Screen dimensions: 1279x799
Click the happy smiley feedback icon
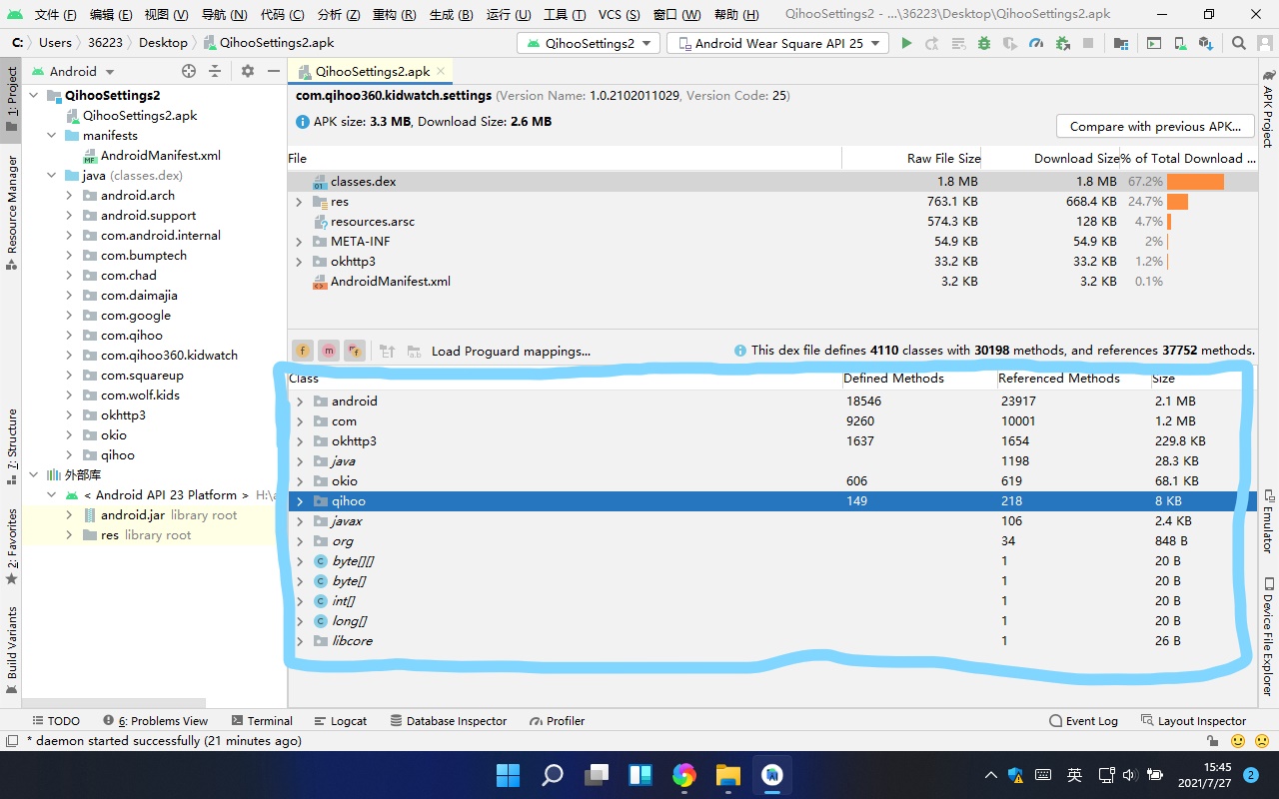coord(1238,741)
